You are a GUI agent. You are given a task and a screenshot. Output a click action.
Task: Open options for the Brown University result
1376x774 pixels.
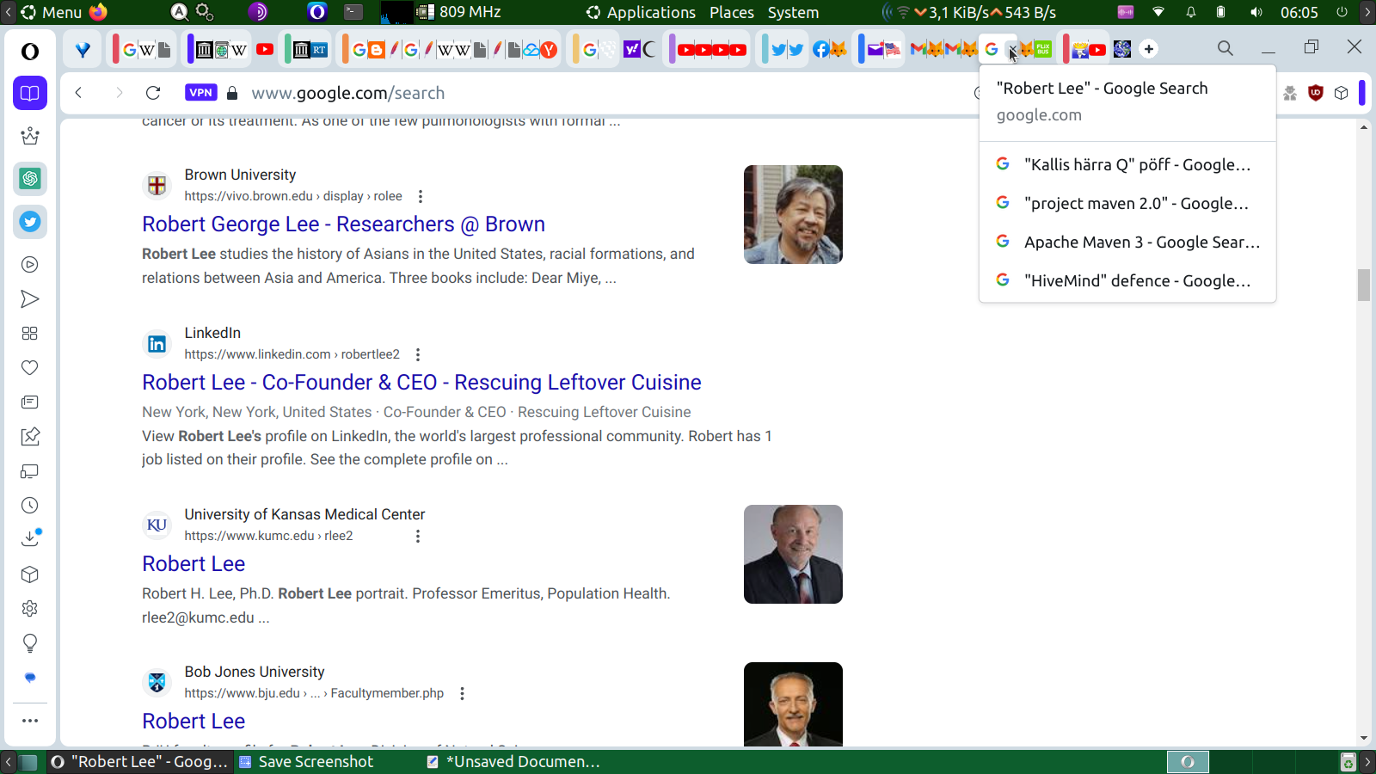[421, 196]
